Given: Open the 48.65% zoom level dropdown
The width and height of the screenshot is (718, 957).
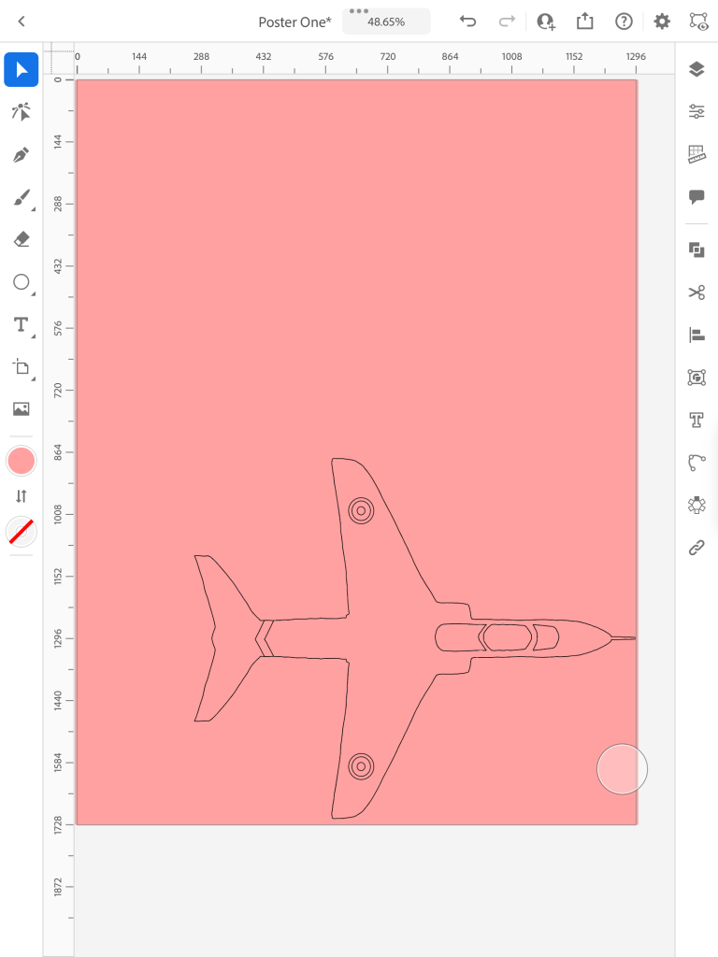Looking at the screenshot, I should [386, 21].
